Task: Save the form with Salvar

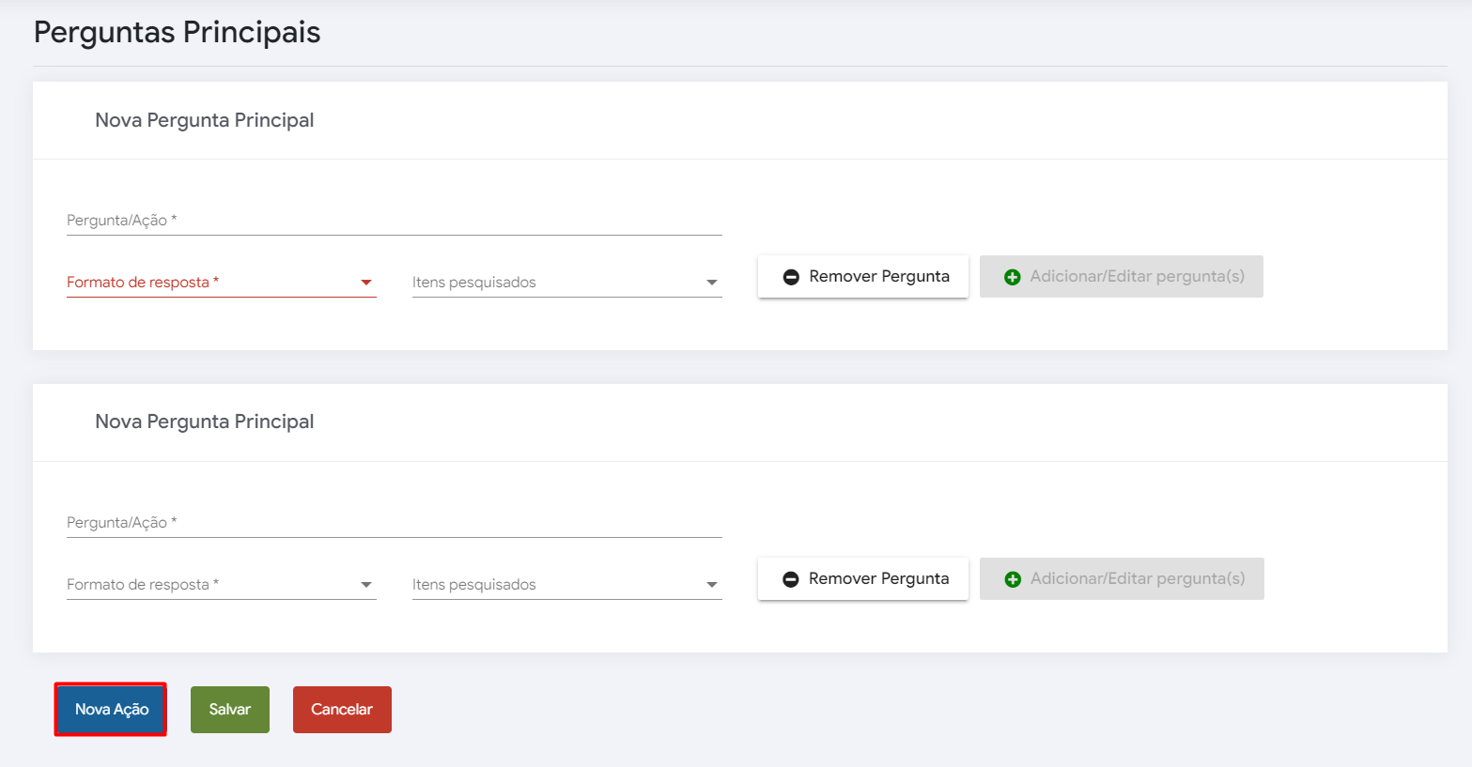Action: [x=230, y=710]
